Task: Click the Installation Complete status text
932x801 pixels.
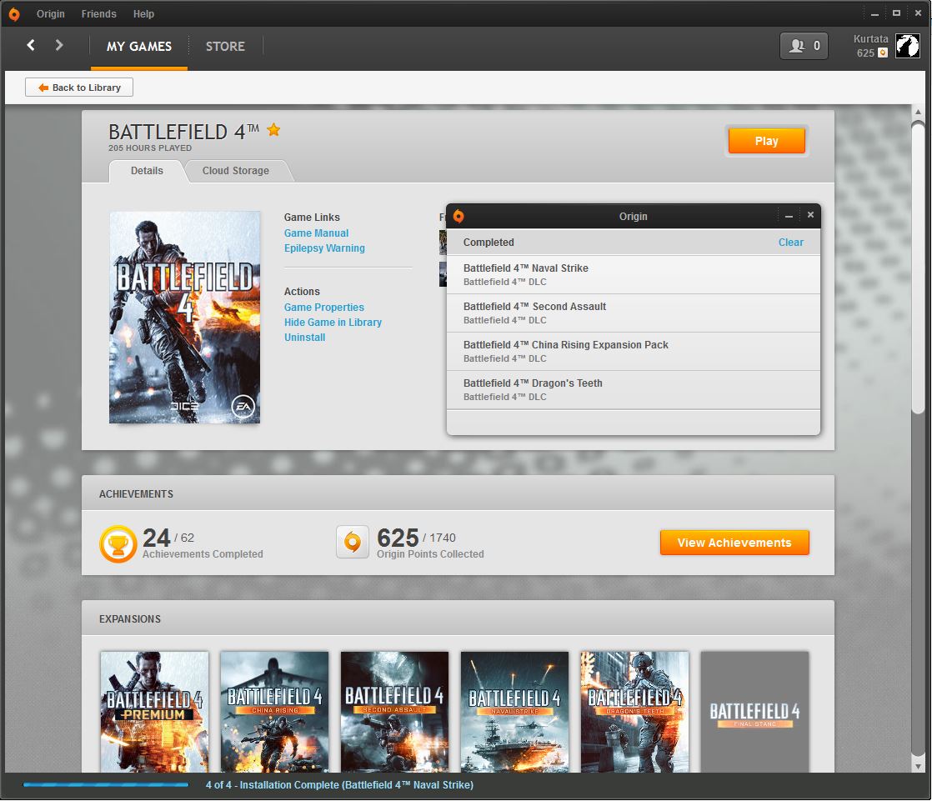Action: point(339,785)
